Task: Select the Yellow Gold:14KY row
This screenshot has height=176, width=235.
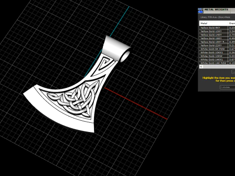Action: (x=217, y=35)
